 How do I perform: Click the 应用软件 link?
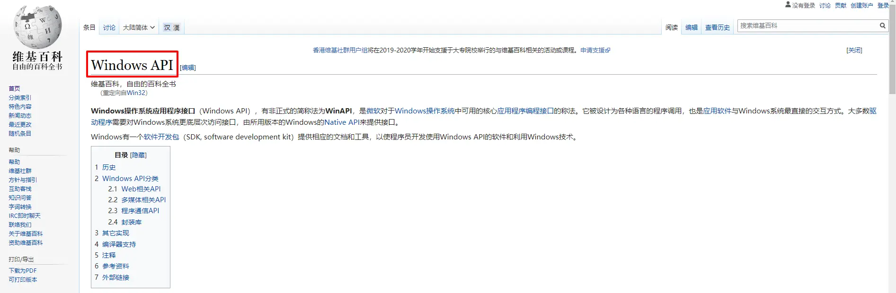click(x=717, y=111)
